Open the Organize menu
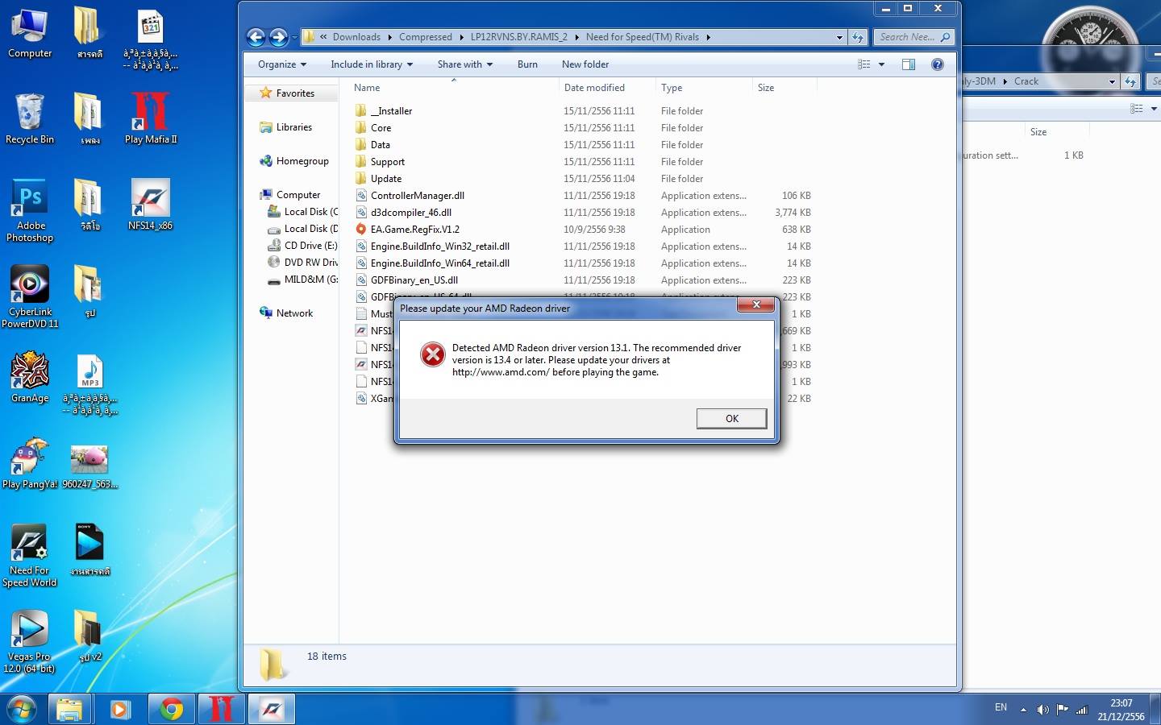1161x725 pixels. click(282, 64)
